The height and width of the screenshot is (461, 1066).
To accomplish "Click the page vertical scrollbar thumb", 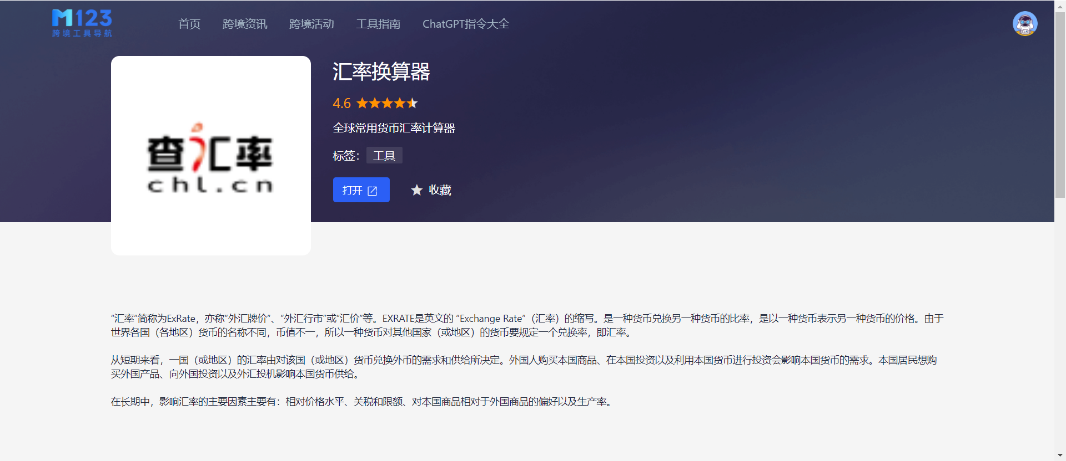I will (x=1060, y=105).
